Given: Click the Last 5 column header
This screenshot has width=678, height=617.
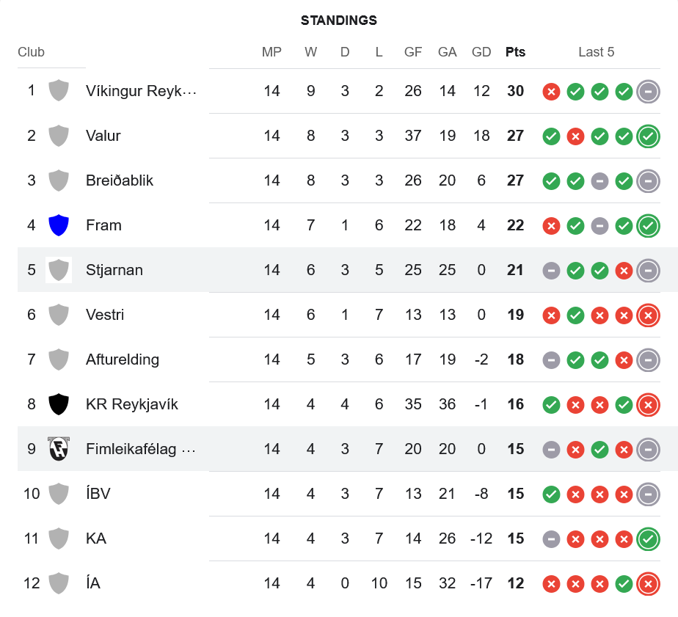Looking at the screenshot, I should tap(596, 52).
